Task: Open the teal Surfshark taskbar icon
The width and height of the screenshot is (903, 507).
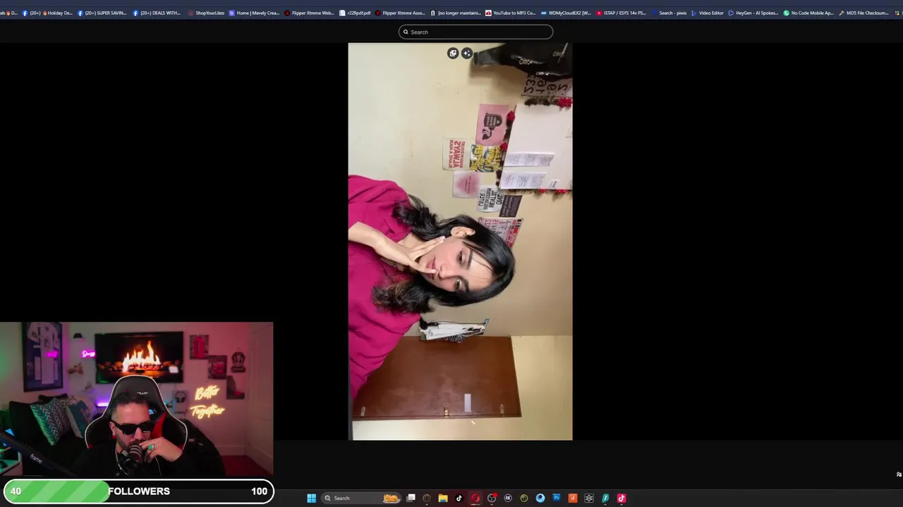Action: pyautogui.click(x=605, y=498)
